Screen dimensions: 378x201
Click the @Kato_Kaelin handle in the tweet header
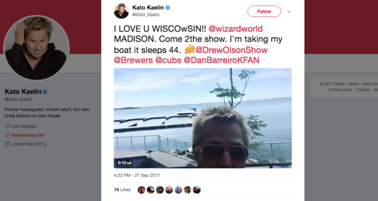pyautogui.click(x=146, y=15)
